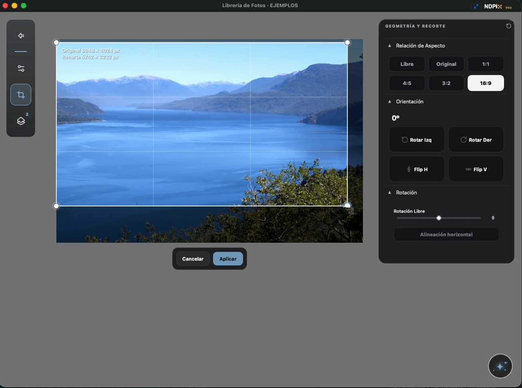Click the rotation value 0 beside slider
This screenshot has width=522, height=388.
coord(493,218)
